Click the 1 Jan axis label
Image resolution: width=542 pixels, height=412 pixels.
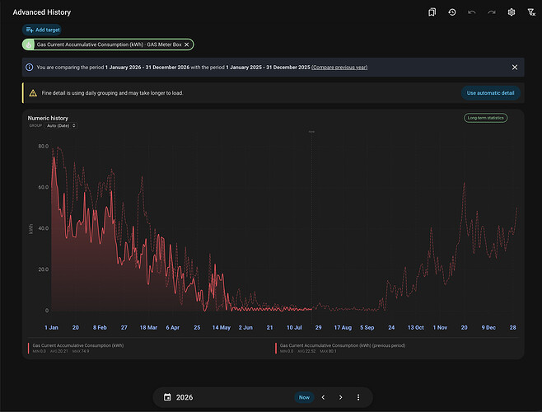click(x=52, y=327)
